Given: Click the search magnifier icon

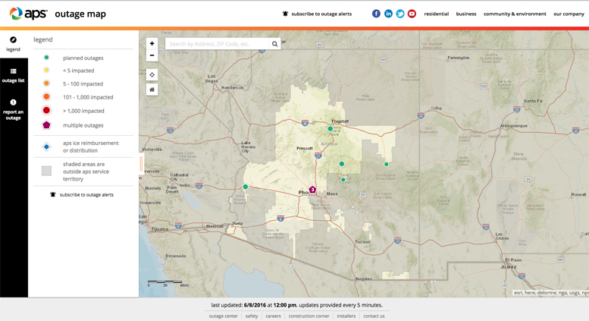Looking at the screenshot, I should [x=275, y=44].
